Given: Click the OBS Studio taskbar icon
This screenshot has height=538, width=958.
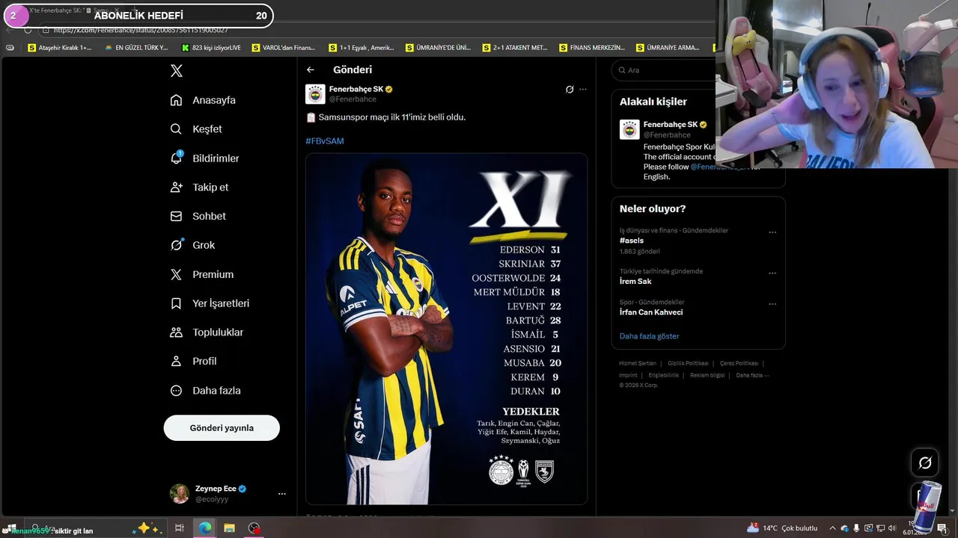Looking at the screenshot, I should (254, 528).
